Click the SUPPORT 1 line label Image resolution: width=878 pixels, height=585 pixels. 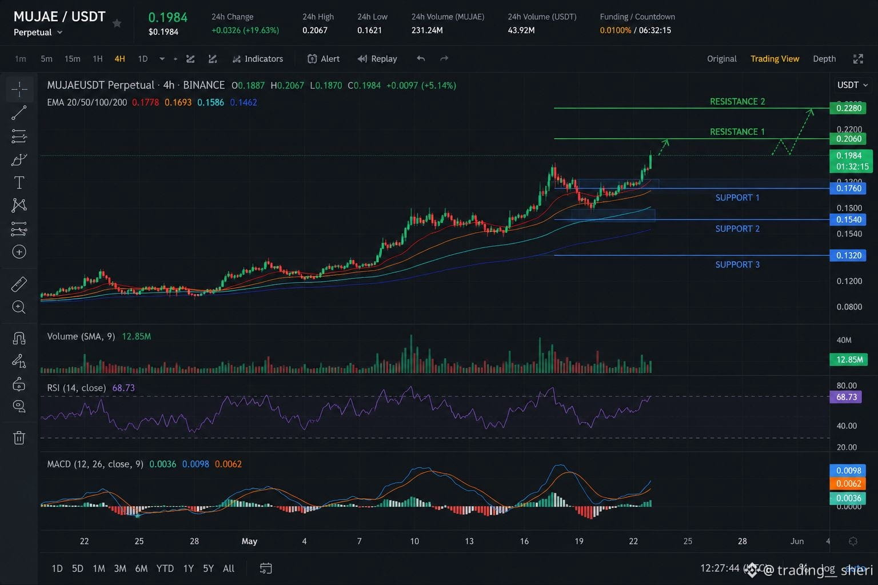tap(737, 198)
